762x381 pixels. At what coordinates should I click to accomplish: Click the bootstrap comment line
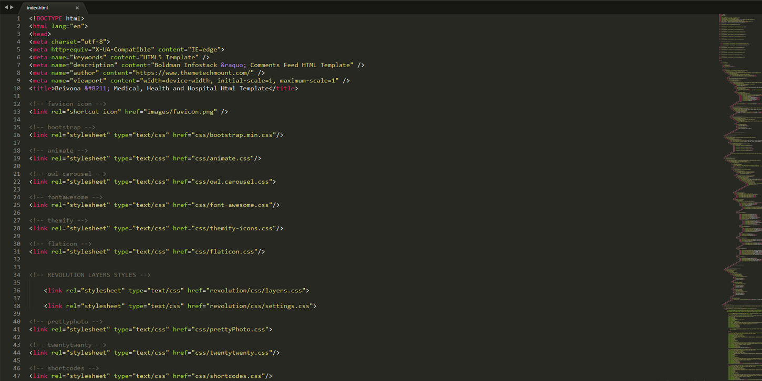click(63, 127)
